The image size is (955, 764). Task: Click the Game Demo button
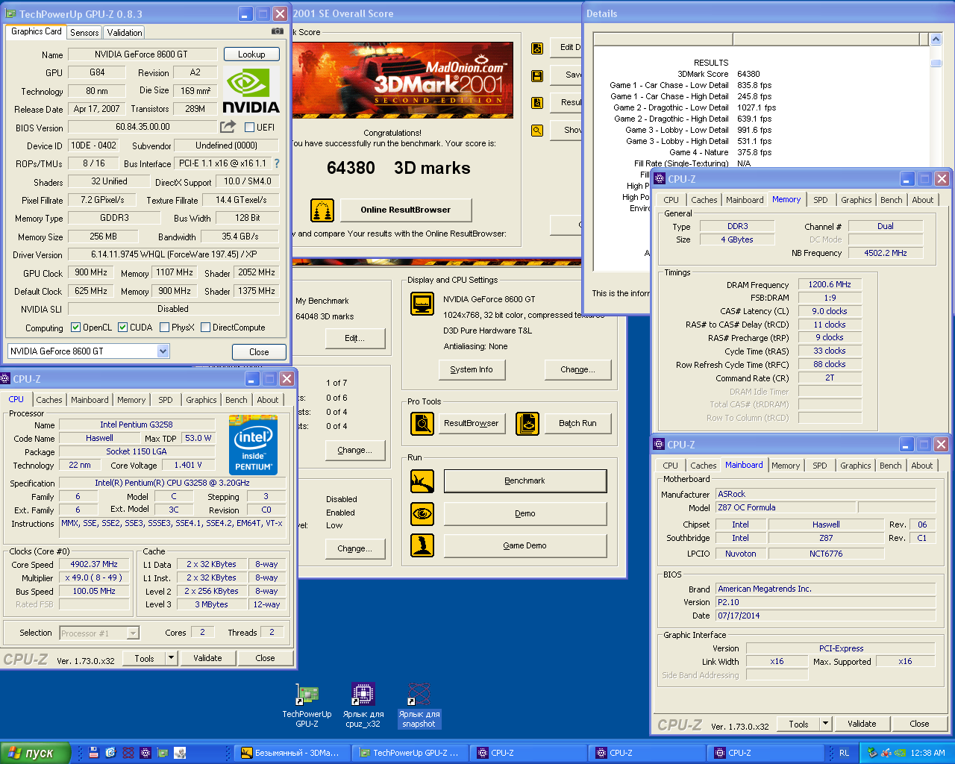[x=525, y=546]
